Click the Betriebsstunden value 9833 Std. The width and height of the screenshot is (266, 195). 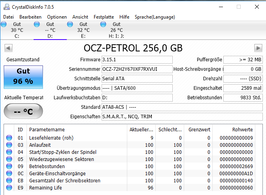[x=243, y=98]
